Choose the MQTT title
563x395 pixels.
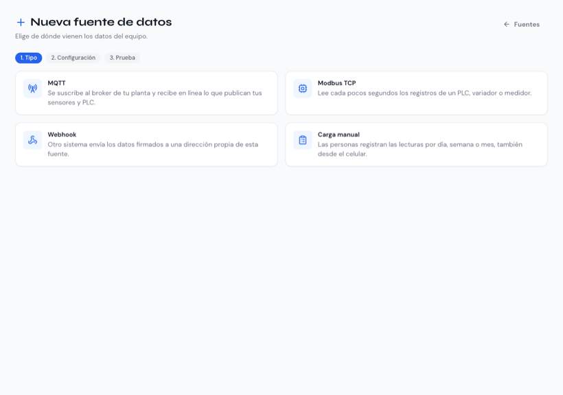pyautogui.click(x=57, y=83)
